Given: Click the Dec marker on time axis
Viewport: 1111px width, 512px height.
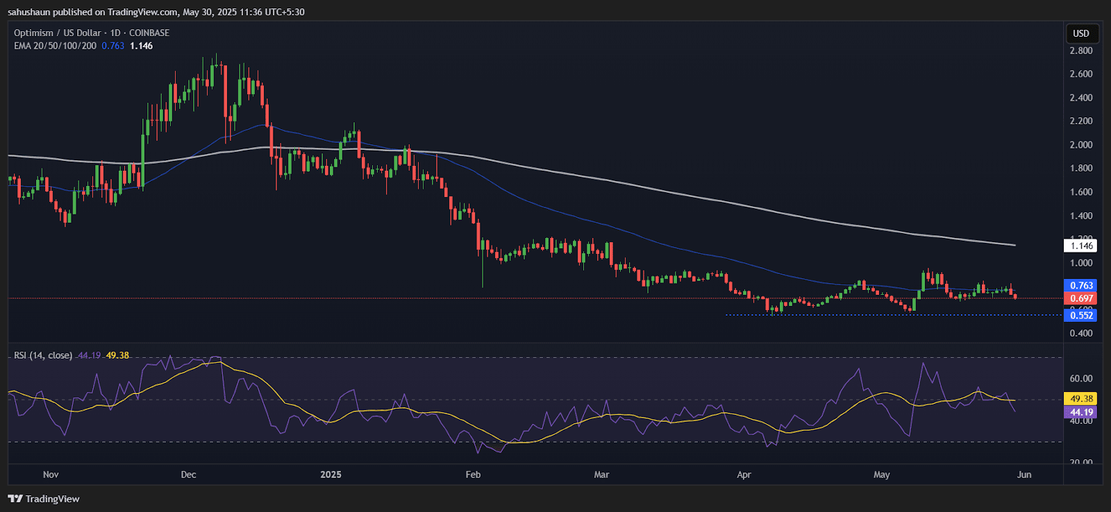Looking at the screenshot, I should point(188,475).
